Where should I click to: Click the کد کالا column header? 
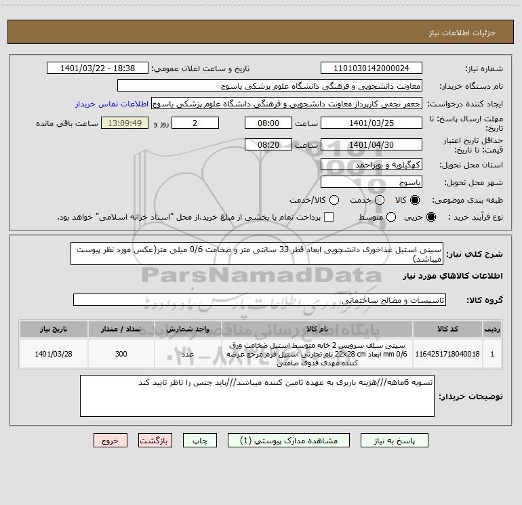(447, 329)
